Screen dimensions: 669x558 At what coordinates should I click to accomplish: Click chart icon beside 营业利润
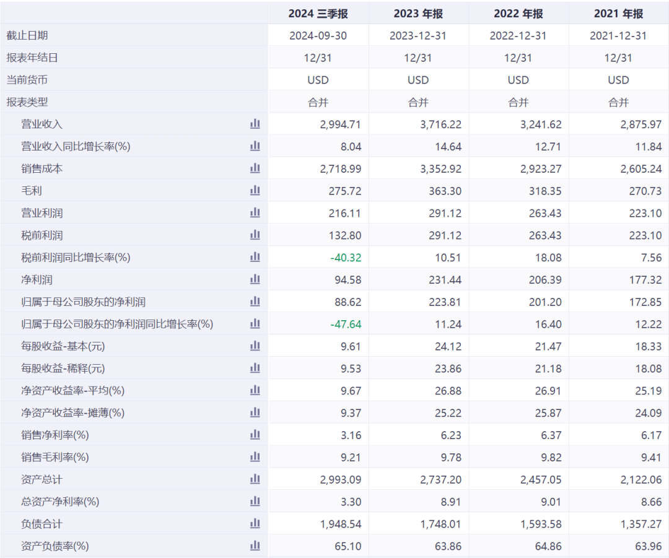pos(255,213)
